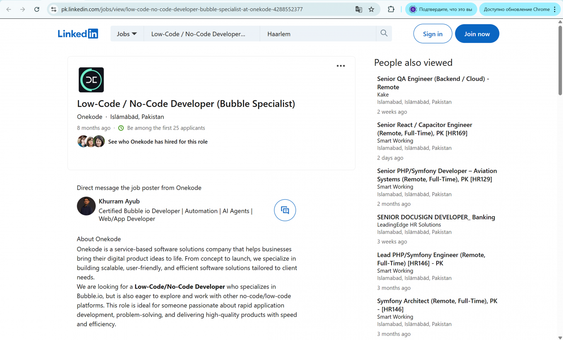This screenshot has height=340, width=563.
Task: Click the browser forward arrow
Action: point(23,9)
